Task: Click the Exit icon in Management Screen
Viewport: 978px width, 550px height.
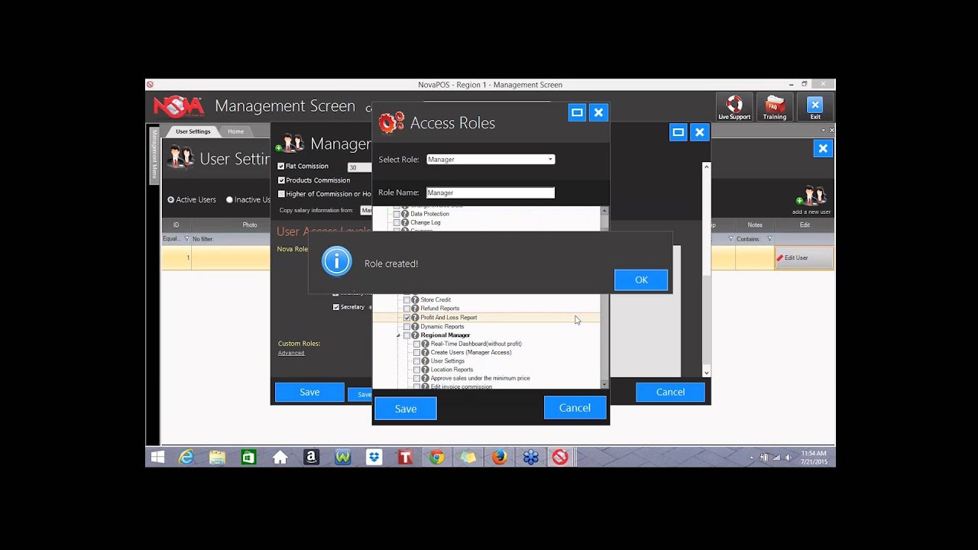Action: 815,107
